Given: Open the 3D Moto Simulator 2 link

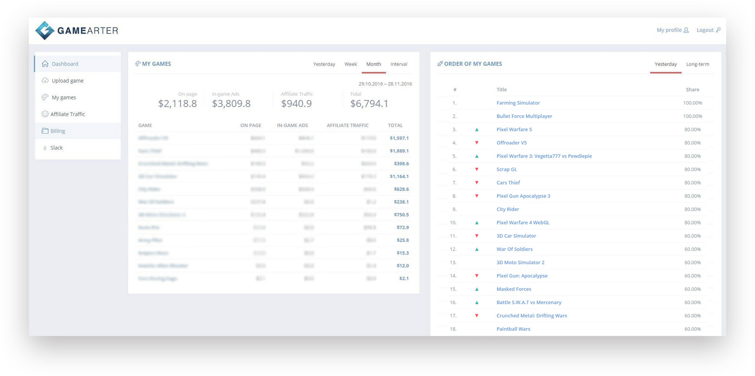Looking at the screenshot, I should pyautogui.click(x=521, y=263).
